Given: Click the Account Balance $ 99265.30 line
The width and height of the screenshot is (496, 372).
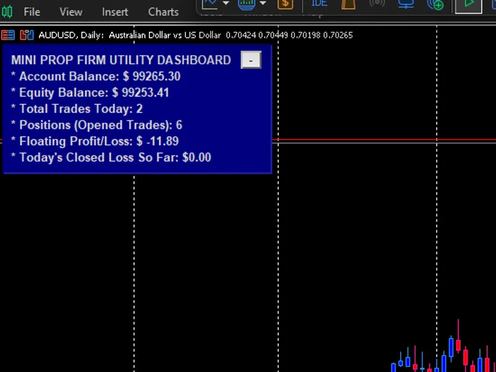Looking at the screenshot, I should (x=96, y=76).
